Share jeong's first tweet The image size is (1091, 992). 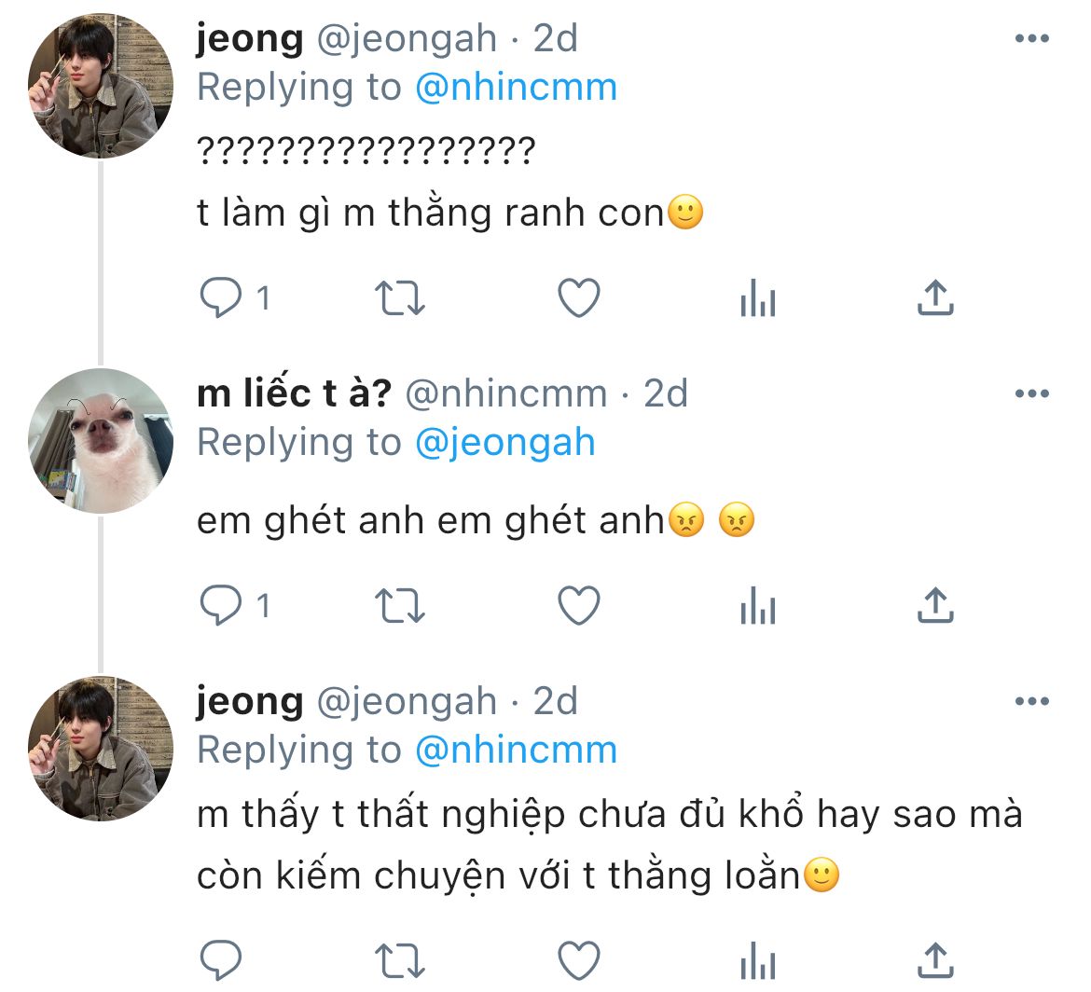pos(935,298)
